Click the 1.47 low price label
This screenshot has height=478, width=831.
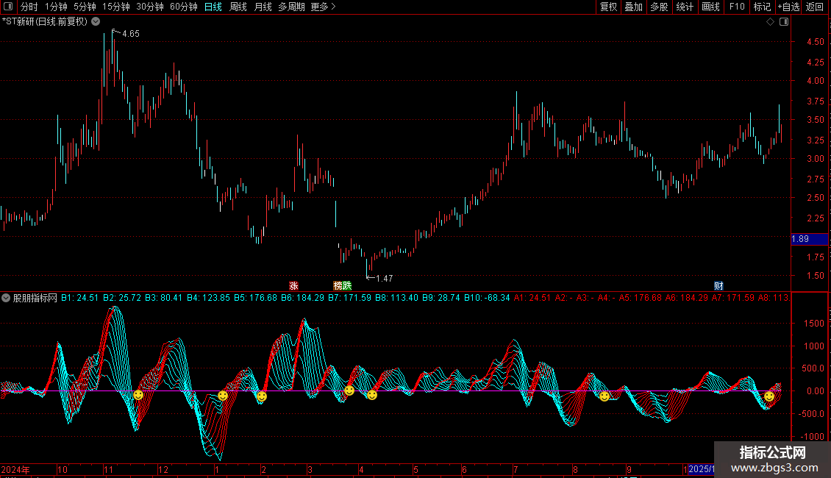click(x=384, y=278)
